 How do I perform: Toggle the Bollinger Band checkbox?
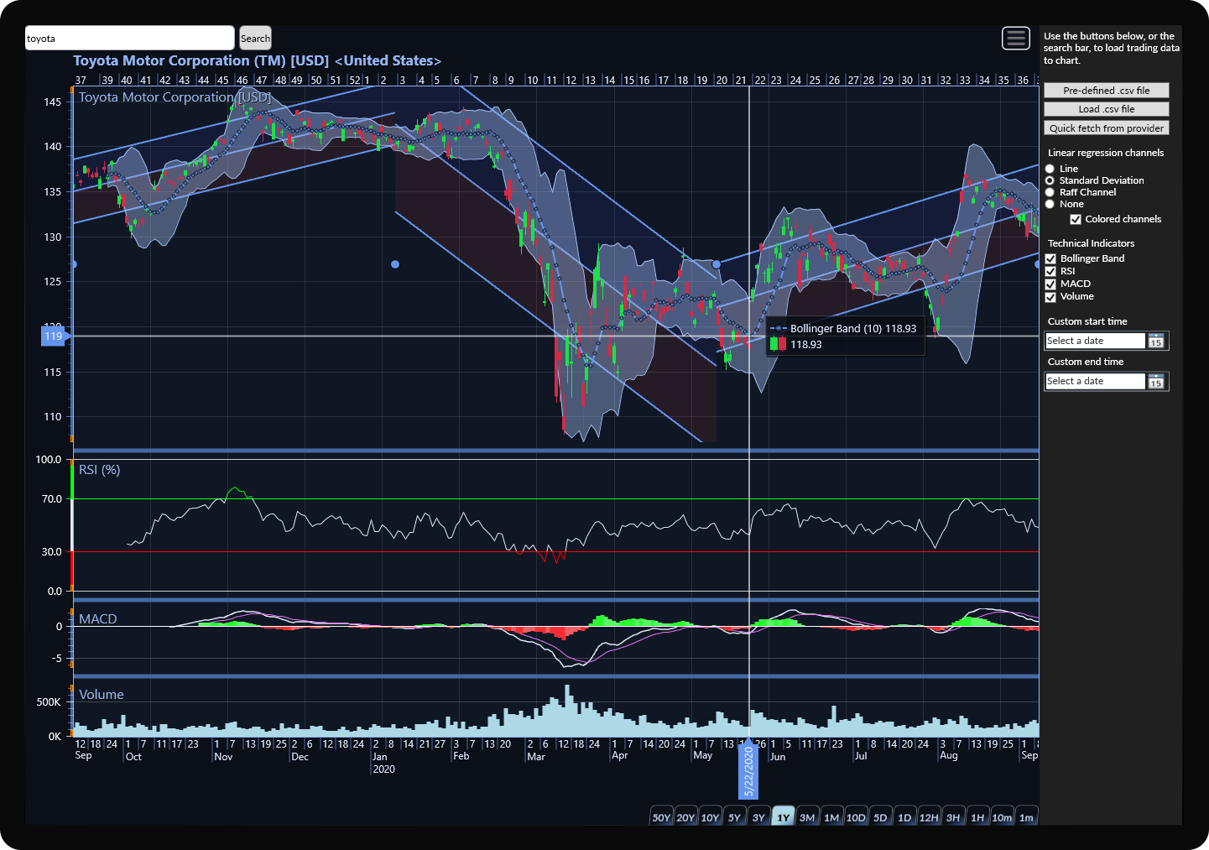1050,259
